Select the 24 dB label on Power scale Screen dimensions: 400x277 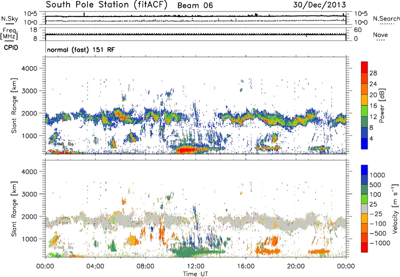pos(373,84)
